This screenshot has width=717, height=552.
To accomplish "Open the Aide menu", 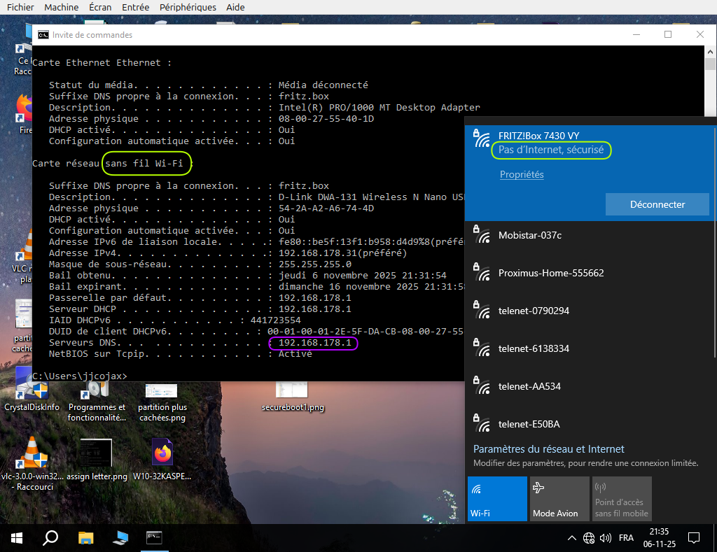I will (x=235, y=7).
